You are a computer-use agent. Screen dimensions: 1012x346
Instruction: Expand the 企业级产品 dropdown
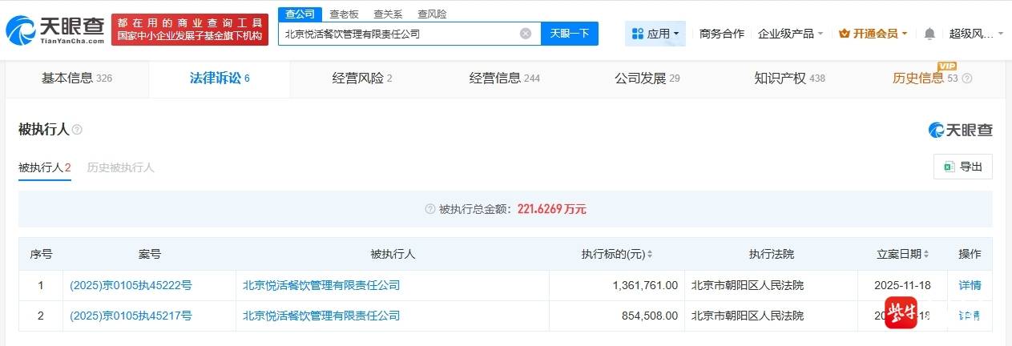coord(791,34)
